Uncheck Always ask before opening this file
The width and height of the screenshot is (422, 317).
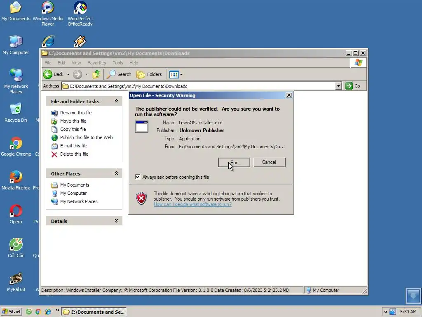[138, 177]
